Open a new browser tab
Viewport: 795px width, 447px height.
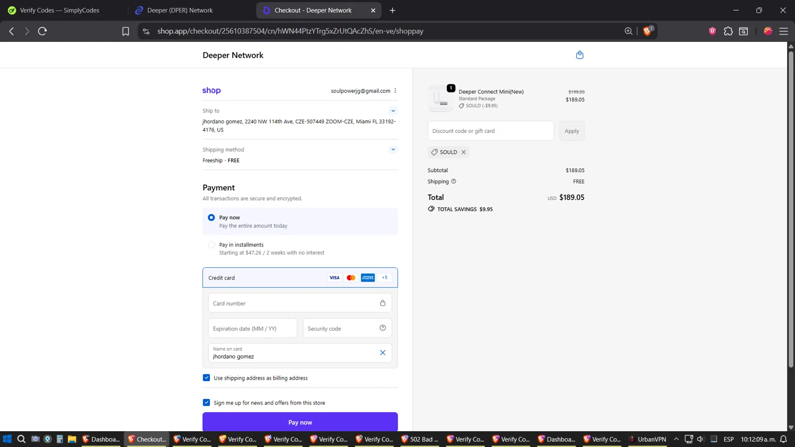(x=392, y=10)
